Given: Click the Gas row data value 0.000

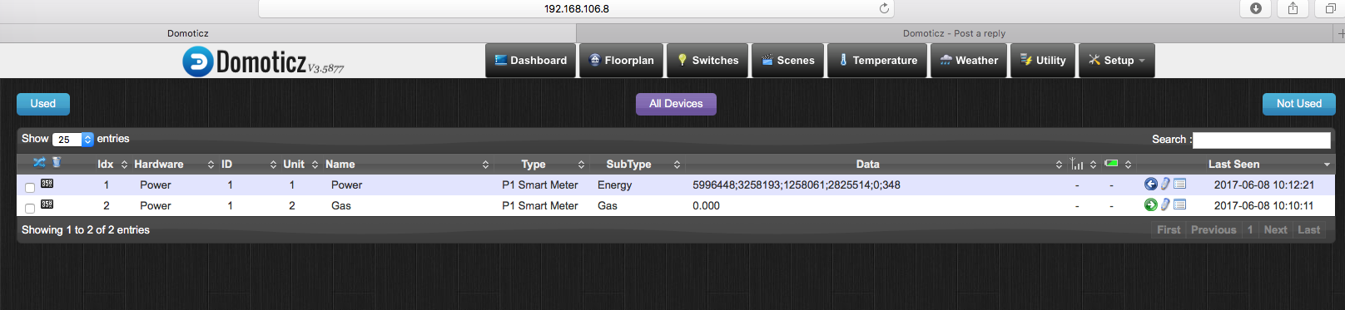Looking at the screenshot, I should pyautogui.click(x=706, y=205).
